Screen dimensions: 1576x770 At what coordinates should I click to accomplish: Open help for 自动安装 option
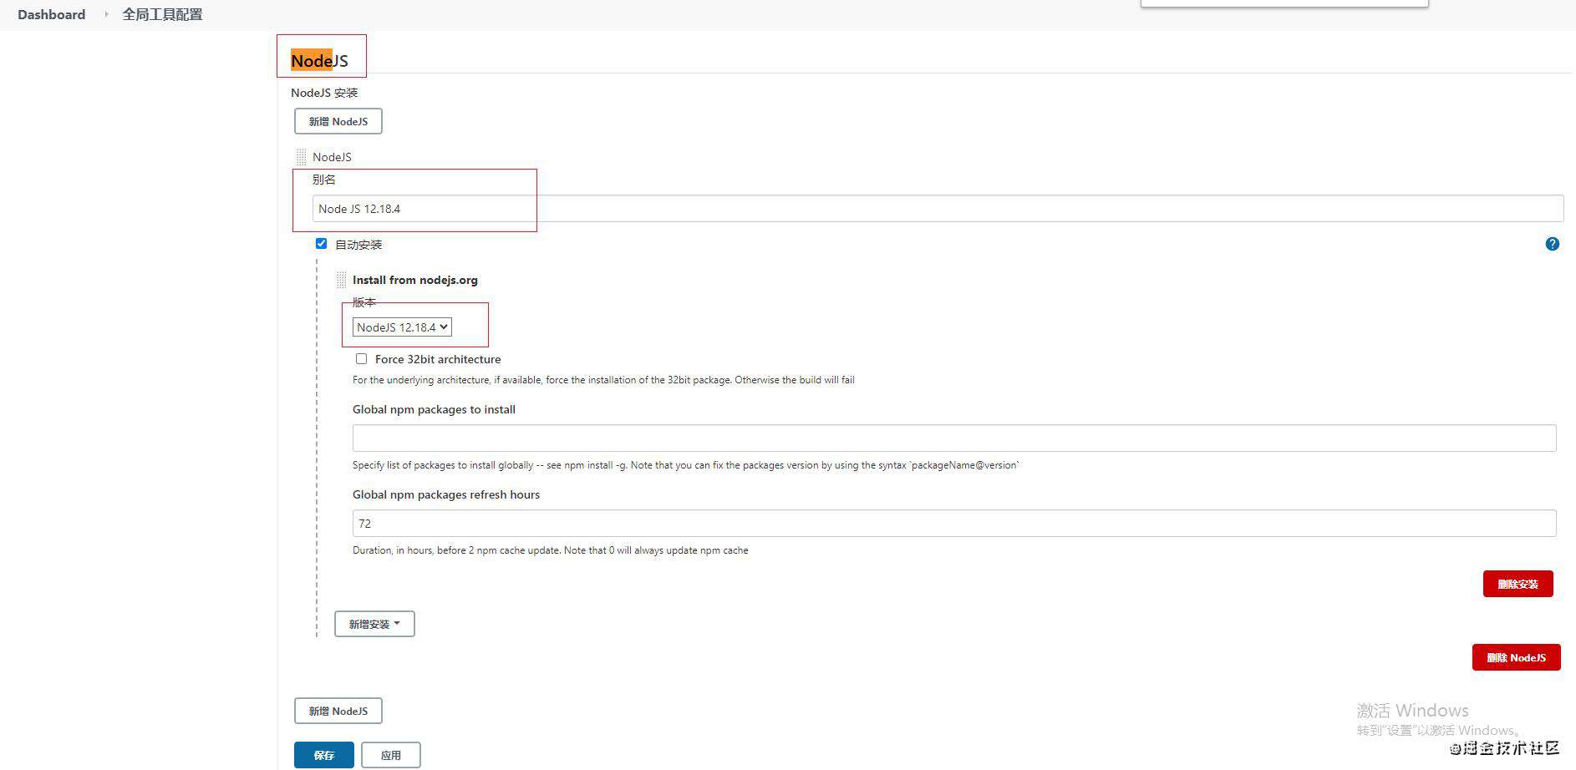click(x=1552, y=244)
